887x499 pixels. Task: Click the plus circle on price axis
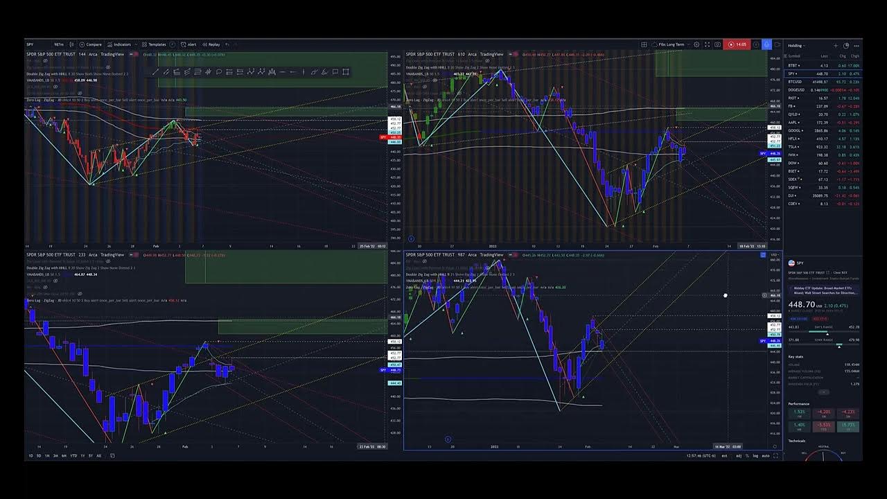[764, 295]
